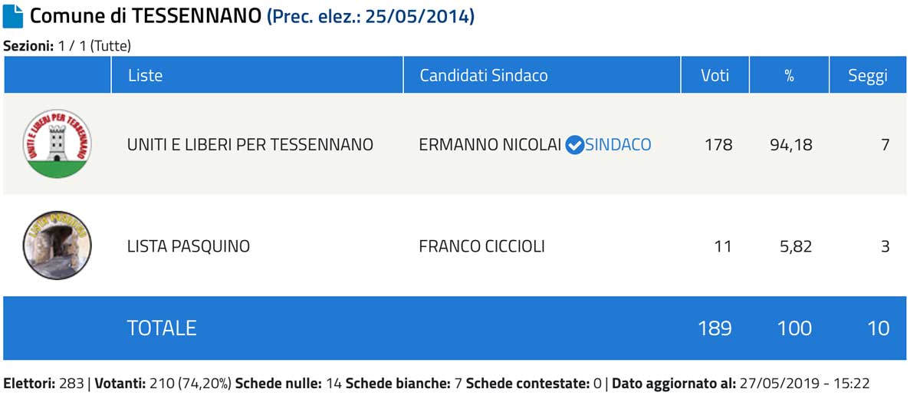This screenshot has width=920, height=412.
Task: Click the Liste column header
Action: tap(146, 75)
